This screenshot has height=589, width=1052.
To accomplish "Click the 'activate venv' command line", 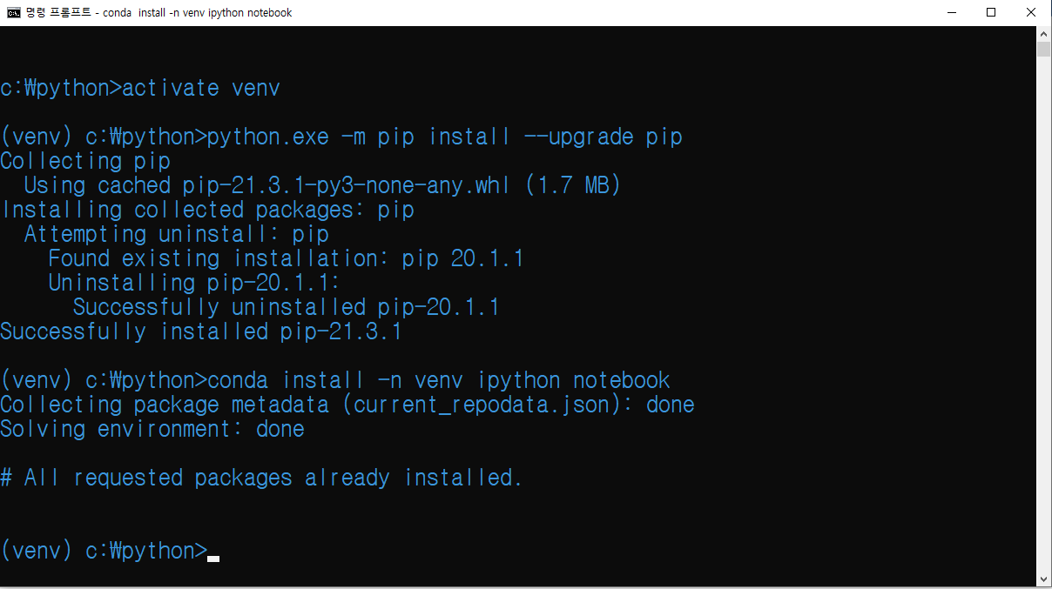I will (x=140, y=88).
